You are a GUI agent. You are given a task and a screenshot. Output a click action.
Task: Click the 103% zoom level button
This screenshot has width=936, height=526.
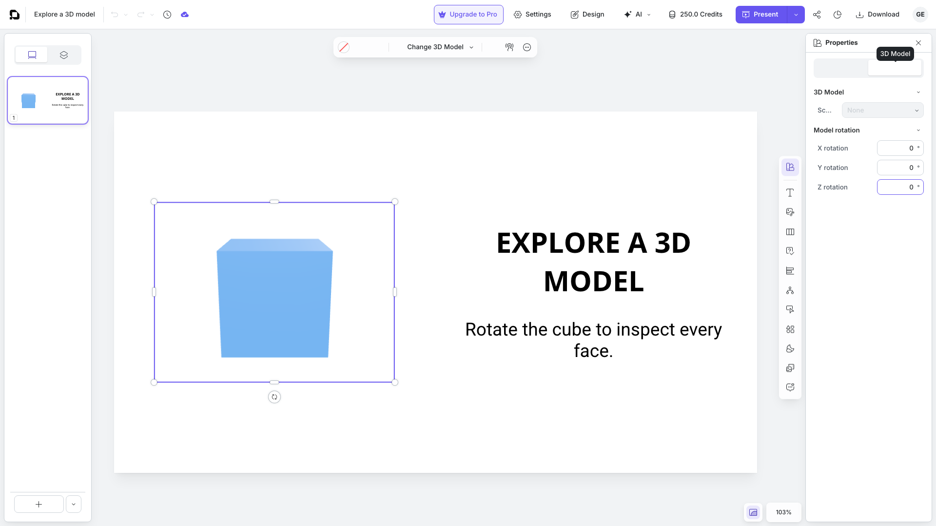click(784, 512)
